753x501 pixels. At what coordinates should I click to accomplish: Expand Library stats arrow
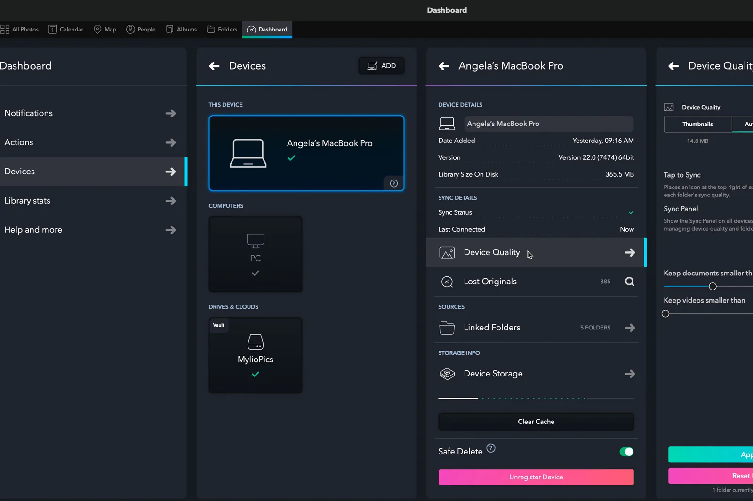[170, 201]
